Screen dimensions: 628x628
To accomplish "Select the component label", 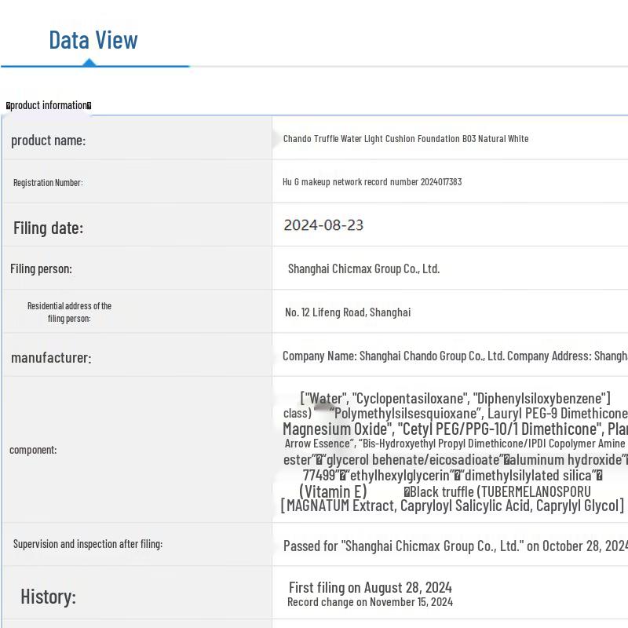I will 35,450.
